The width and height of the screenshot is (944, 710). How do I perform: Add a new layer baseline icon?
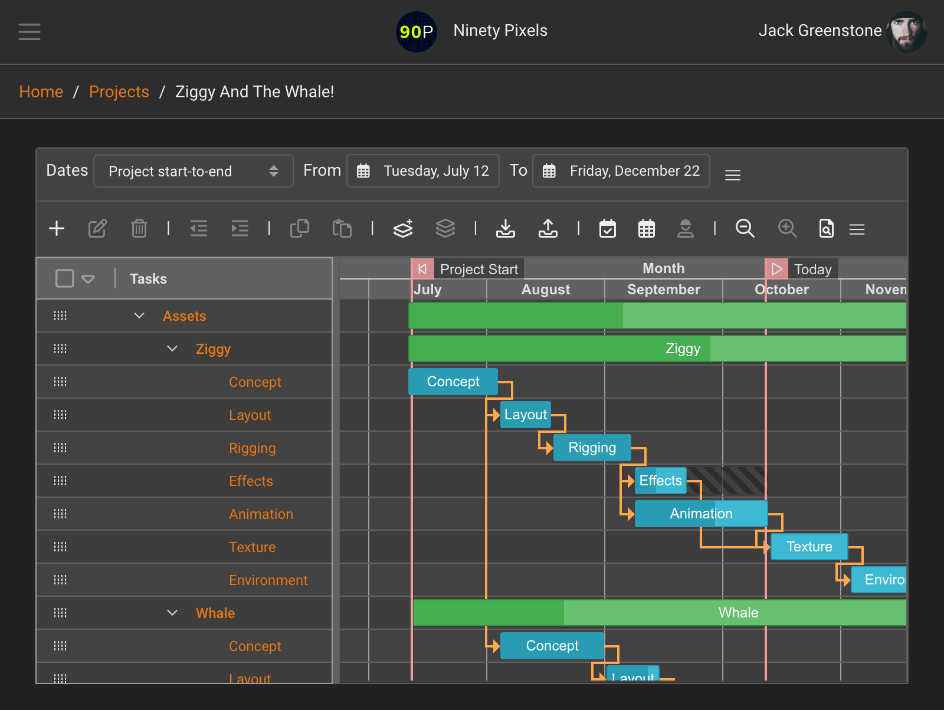coord(403,228)
